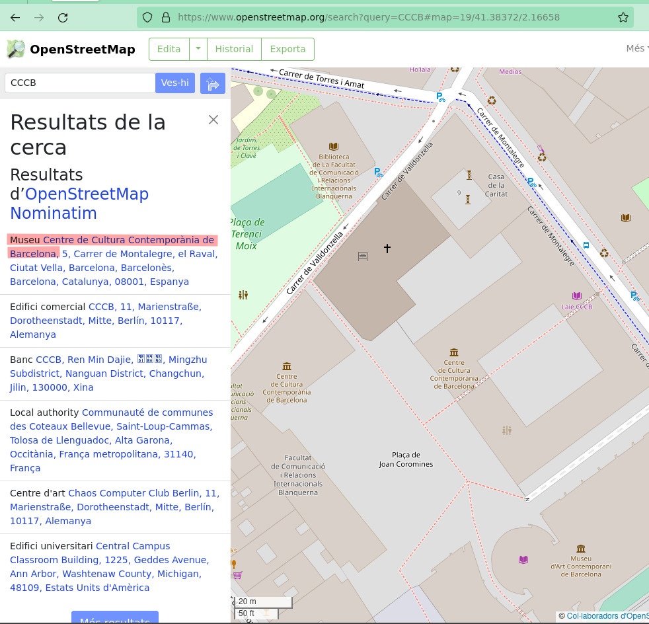Click the bicycle parking icon near Biblioteca

click(378, 173)
